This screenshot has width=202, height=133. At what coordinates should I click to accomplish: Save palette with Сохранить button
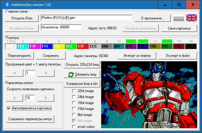tap(51, 56)
